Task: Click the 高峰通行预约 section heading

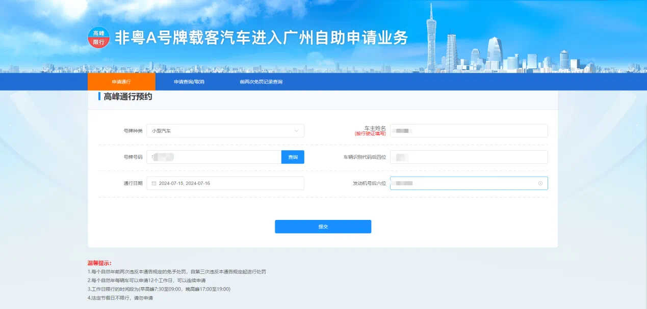Action: (127, 97)
